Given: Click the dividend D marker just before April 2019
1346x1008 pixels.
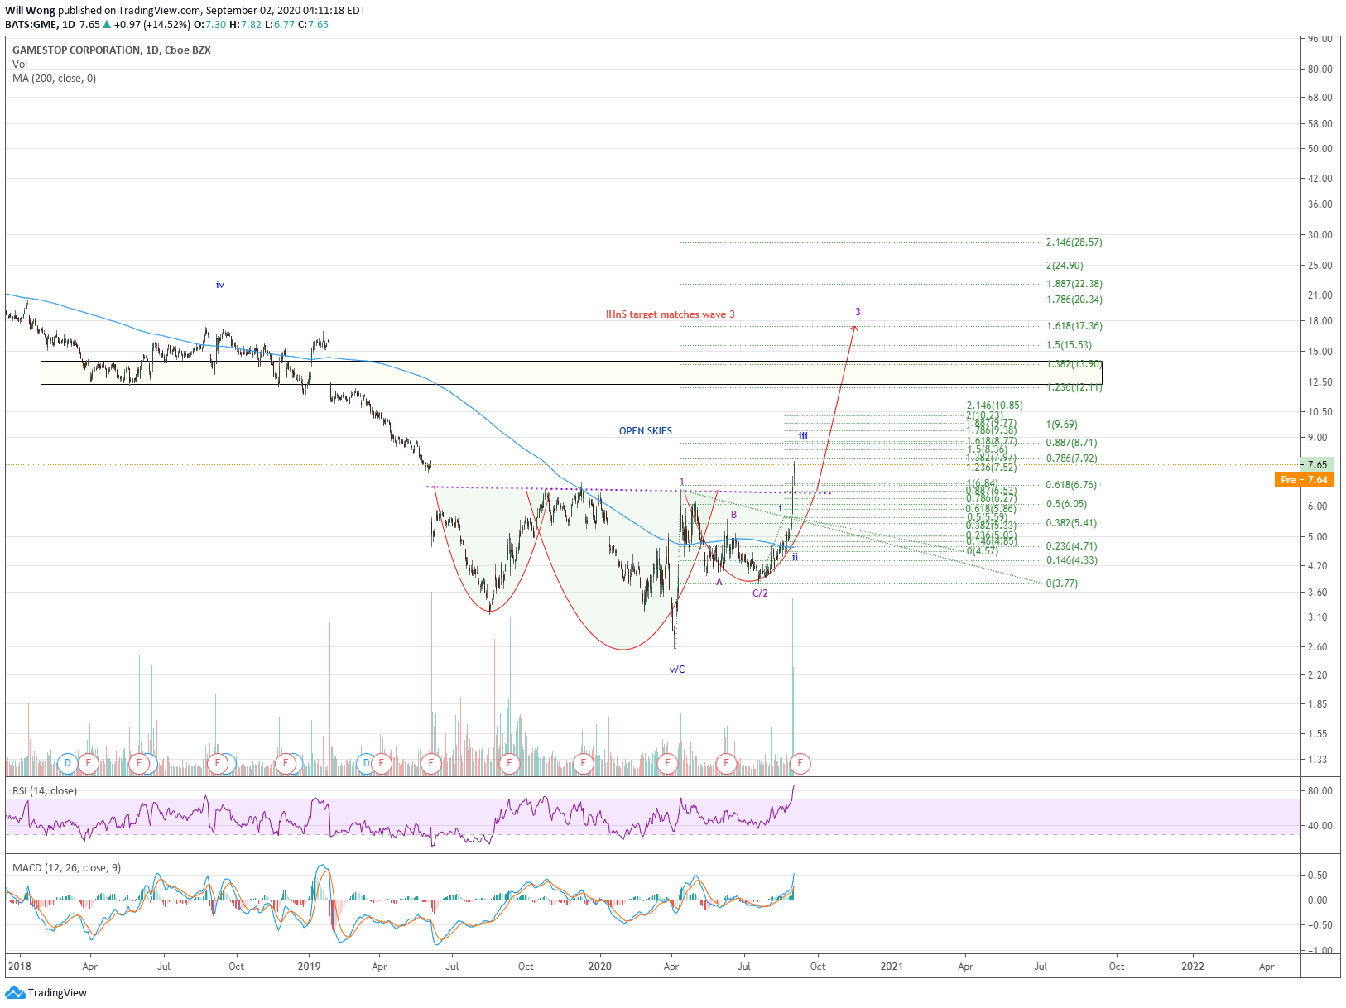Looking at the screenshot, I should 366,763.
